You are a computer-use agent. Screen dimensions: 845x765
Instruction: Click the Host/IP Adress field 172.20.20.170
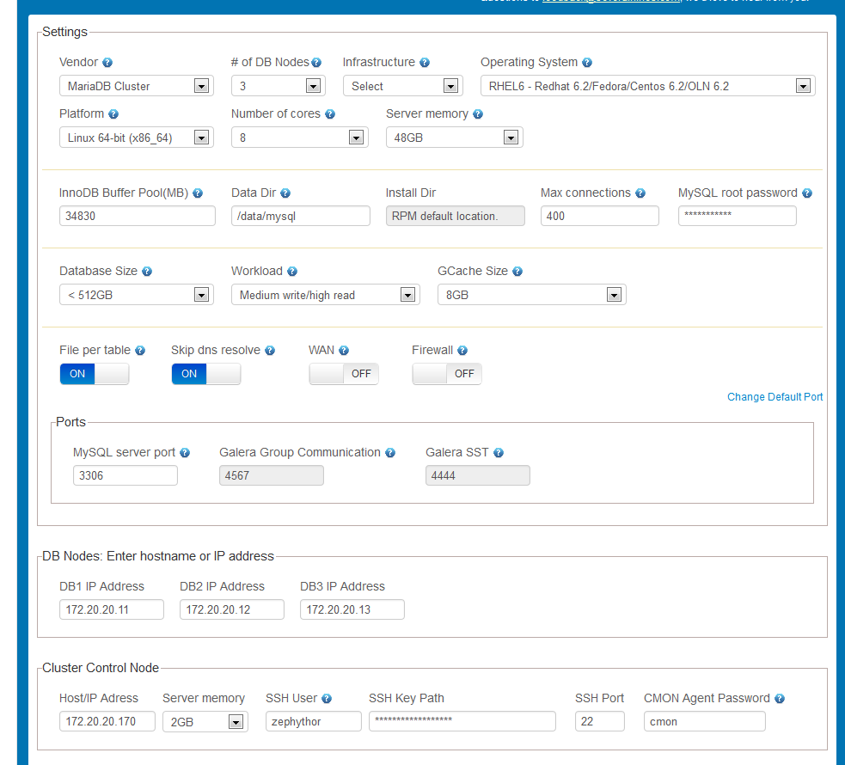pos(107,722)
